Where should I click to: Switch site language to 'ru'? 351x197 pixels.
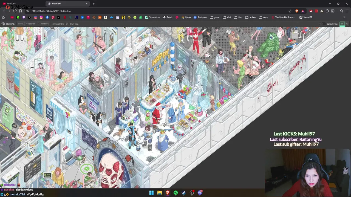[347, 24]
